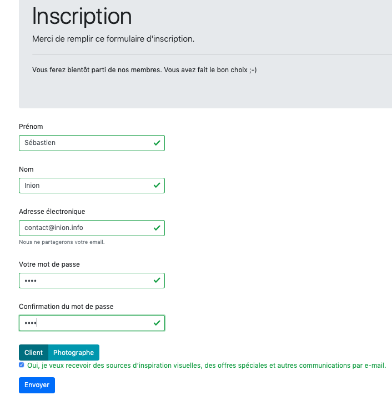Click the checkmark icon in the email field
The height and width of the screenshot is (410, 392).
[x=157, y=228]
